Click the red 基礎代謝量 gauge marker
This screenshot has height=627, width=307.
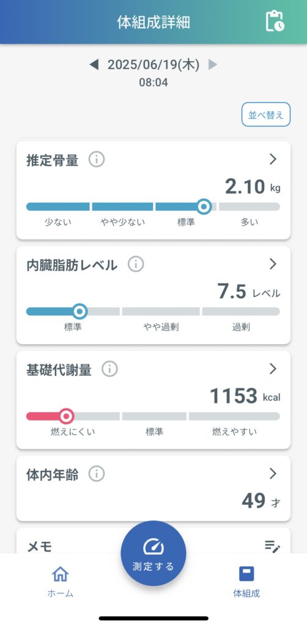tap(67, 416)
